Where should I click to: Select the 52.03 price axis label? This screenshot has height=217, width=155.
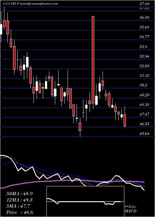(145, 66)
